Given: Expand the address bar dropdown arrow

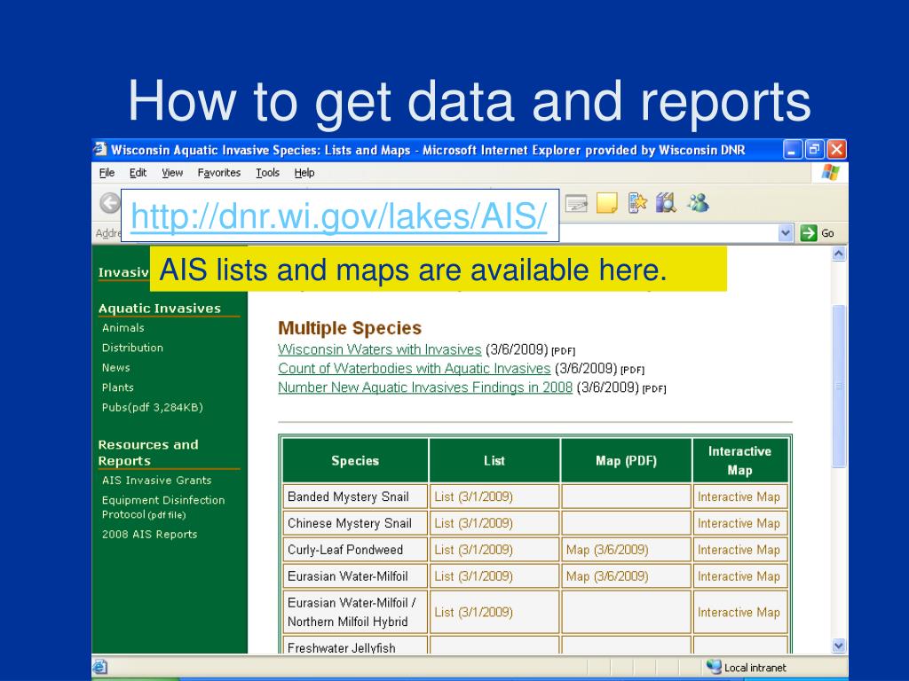Looking at the screenshot, I should pyautogui.click(x=785, y=233).
